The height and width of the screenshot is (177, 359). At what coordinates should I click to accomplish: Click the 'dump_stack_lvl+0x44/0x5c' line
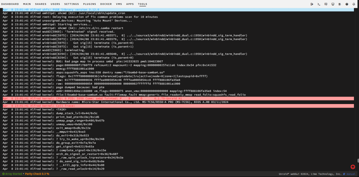(x=50, y=113)
